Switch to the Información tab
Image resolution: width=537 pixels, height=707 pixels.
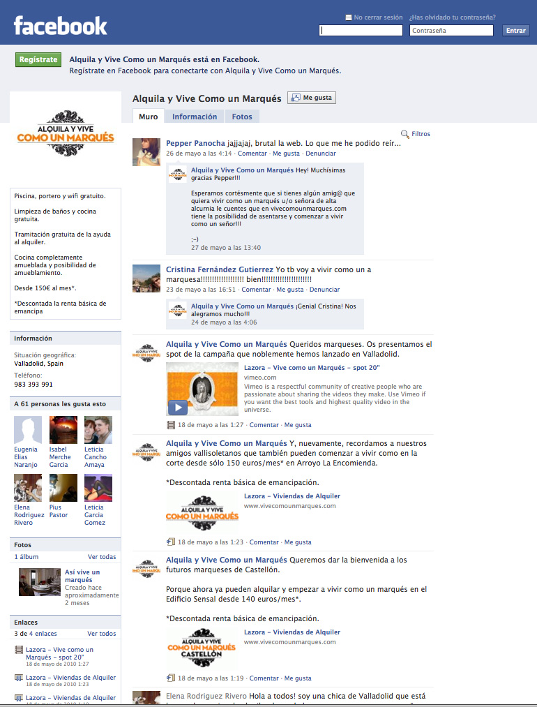click(195, 117)
